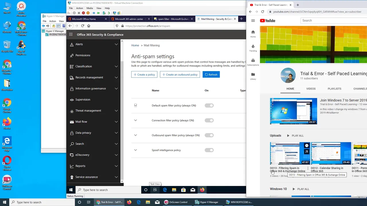
Task: Expand the eDiscovery section chevron
Action: tap(116, 155)
